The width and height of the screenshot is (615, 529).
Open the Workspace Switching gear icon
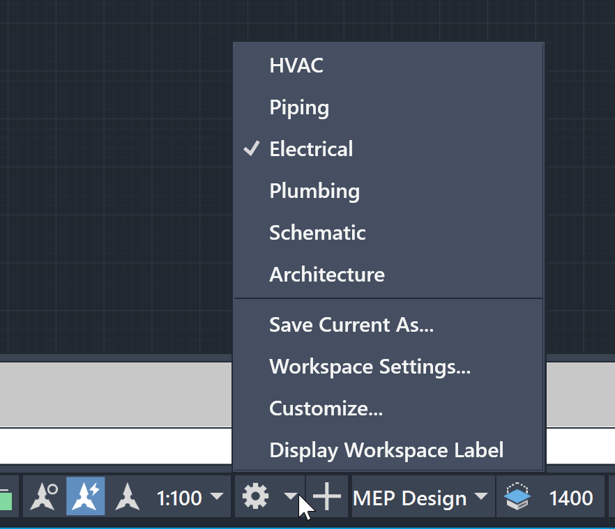pyautogui.click(x=256, y=497)
